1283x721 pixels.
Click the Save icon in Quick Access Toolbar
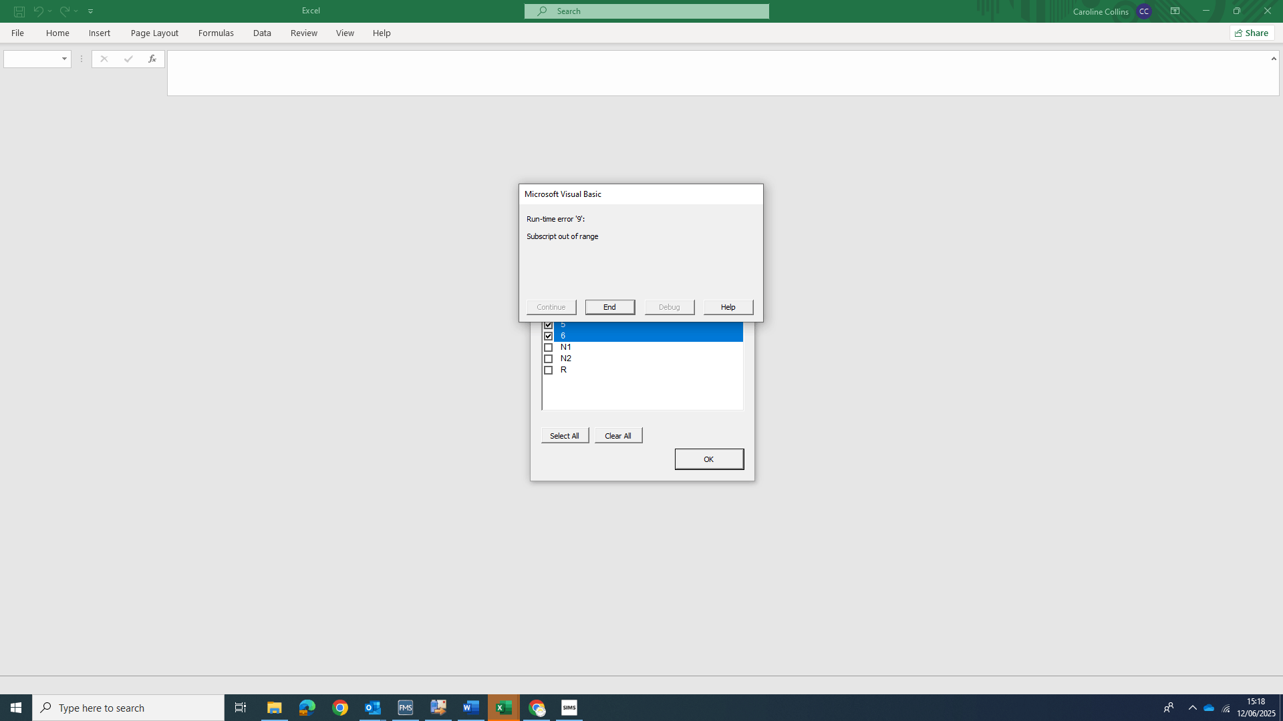[19, 11]
